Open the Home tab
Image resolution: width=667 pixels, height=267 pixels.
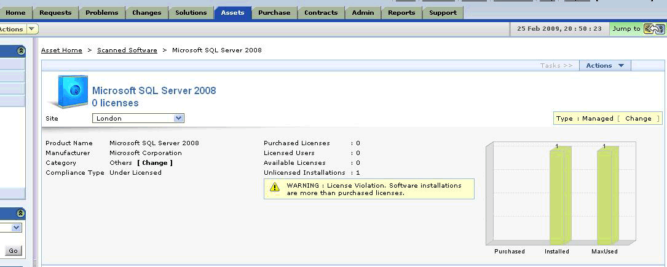click(x=15, y=13)
